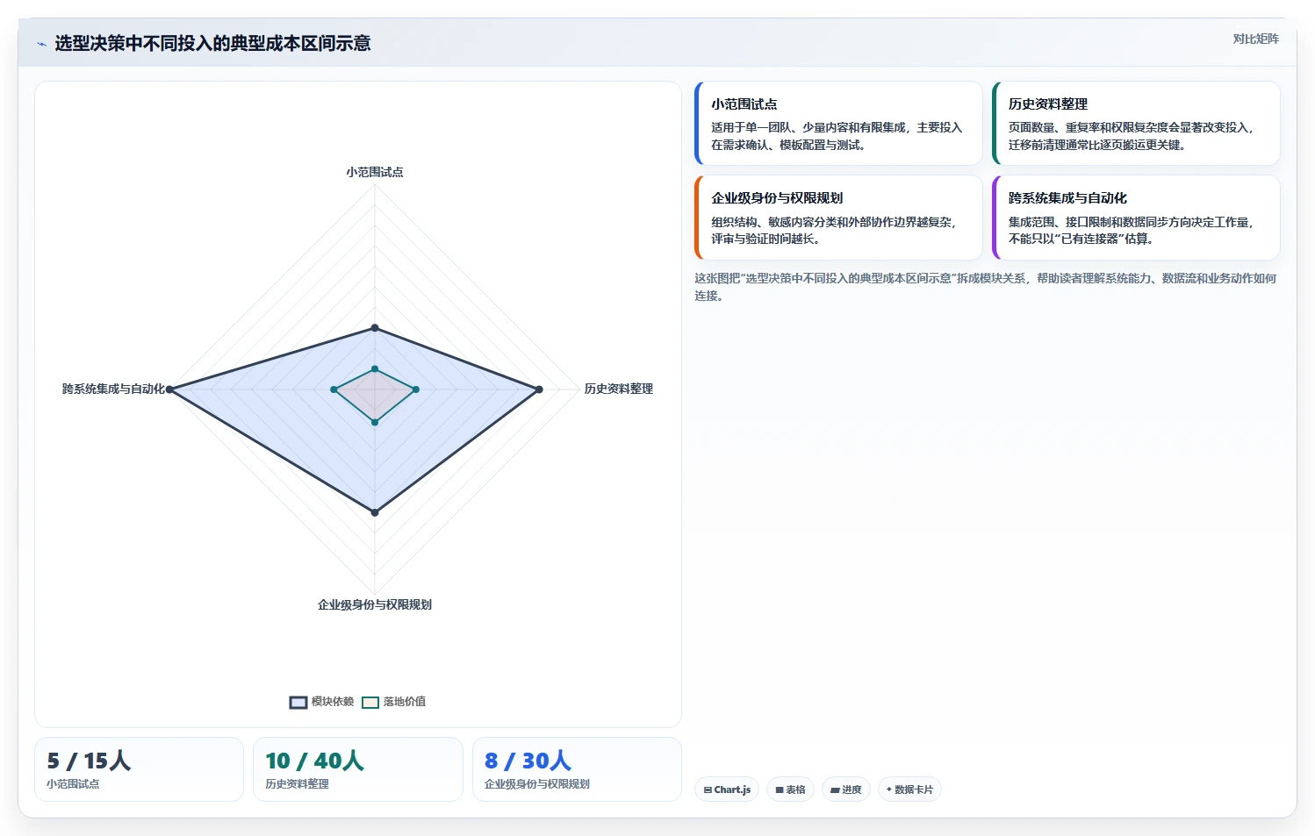Click the summary paragraph starting 这张图把
Viewport: 1315px width, 836px height.
tap(986, 287)
